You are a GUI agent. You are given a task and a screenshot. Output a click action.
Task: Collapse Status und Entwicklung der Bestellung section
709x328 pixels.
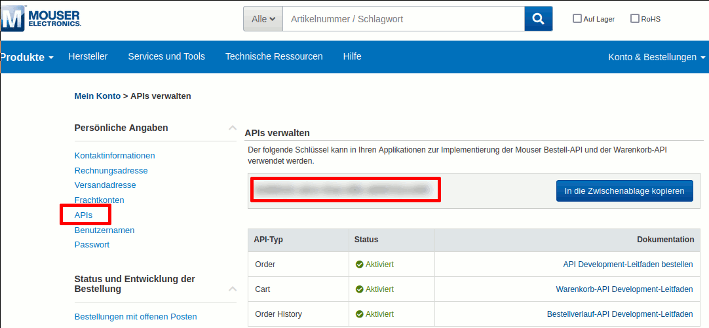click(x=232, y=288)
